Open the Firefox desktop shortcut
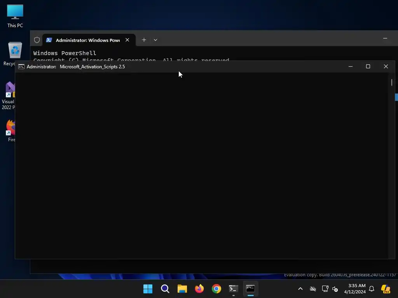This screenshot has width=398, height=298. point(10,130)
